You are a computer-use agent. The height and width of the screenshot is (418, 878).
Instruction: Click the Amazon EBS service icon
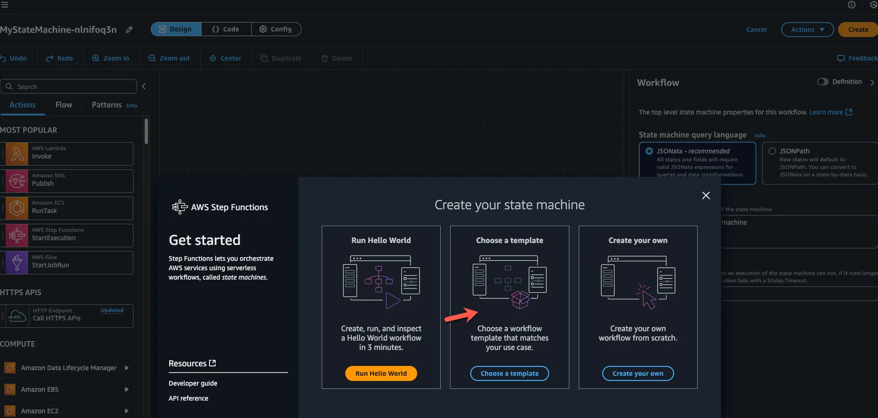10,389
